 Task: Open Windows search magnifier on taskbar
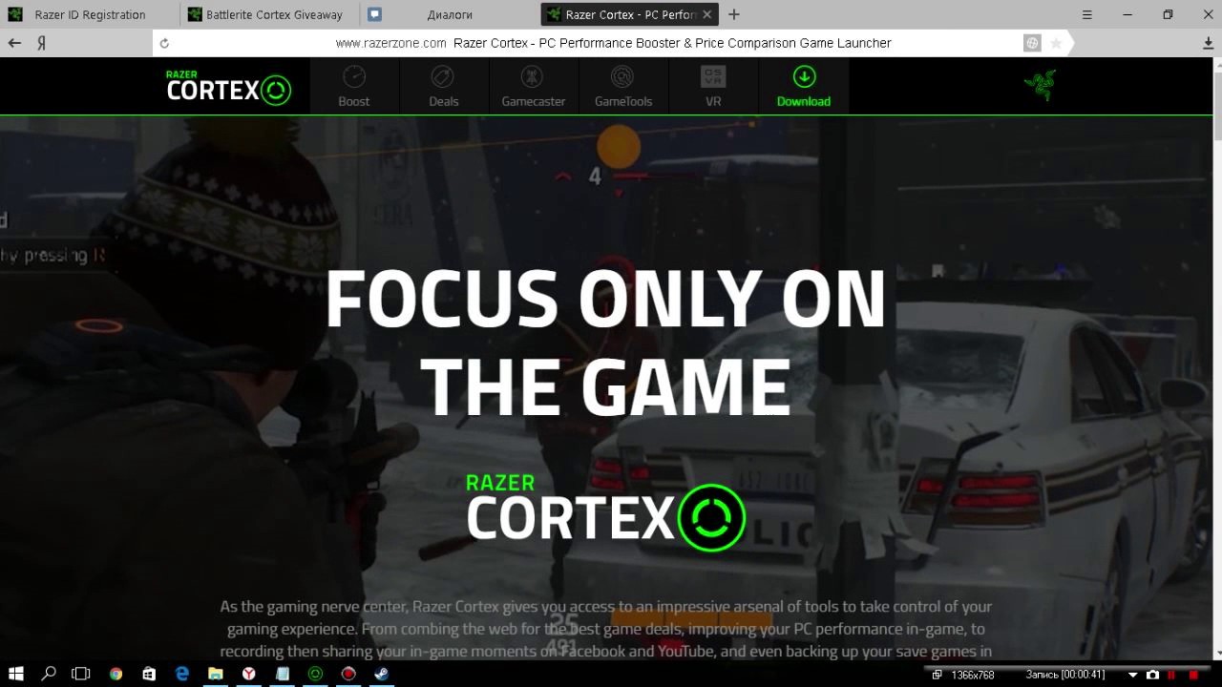(49, 674)
